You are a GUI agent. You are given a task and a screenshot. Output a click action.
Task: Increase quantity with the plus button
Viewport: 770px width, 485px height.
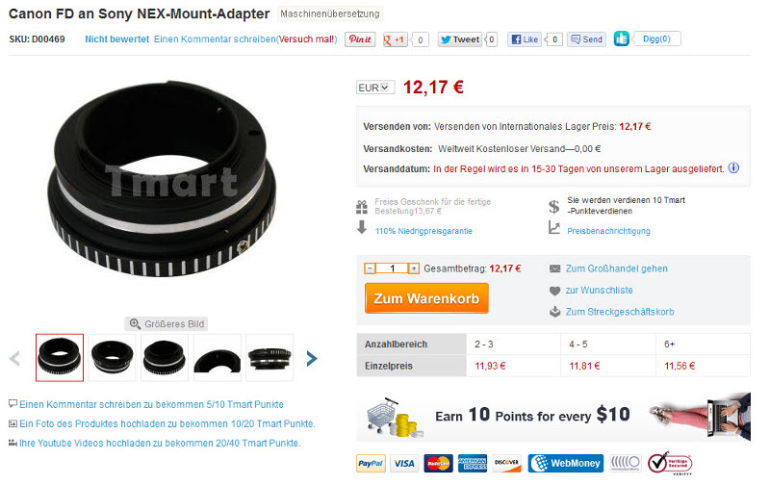click(414, 268)
